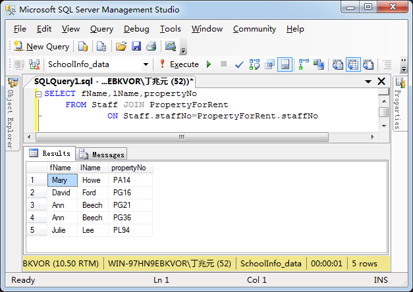The image size is (413, 292).
Task: Parse the query with the blue checkmark
Action: pos(239,64)
